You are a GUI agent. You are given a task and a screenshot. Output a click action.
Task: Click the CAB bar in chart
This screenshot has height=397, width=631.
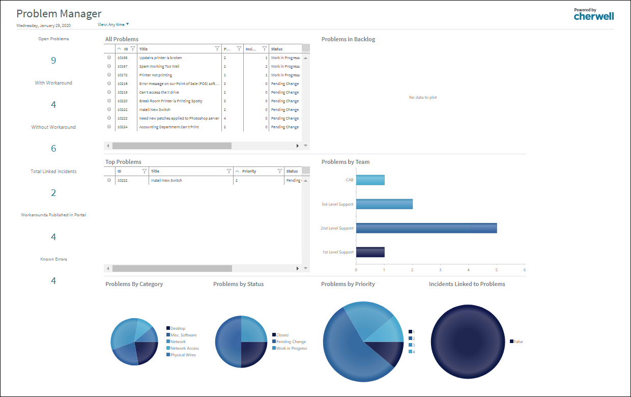[370, 180]
